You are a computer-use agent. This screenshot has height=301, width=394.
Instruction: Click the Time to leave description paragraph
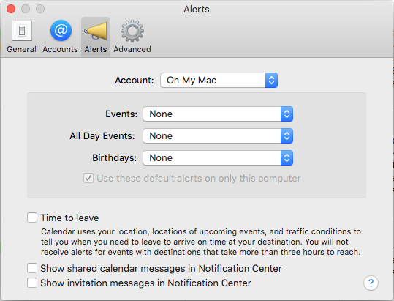click(201, 242)
